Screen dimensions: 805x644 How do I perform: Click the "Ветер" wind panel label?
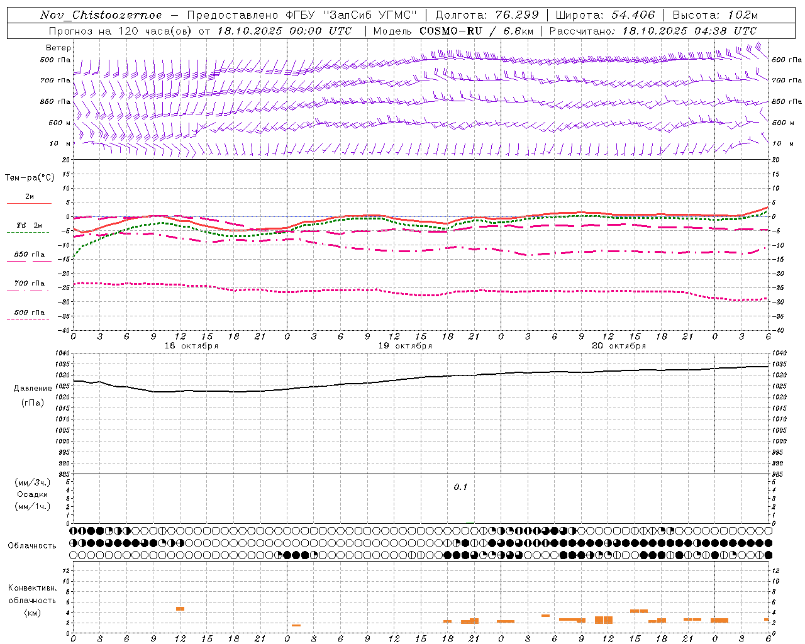coord(58,48)
